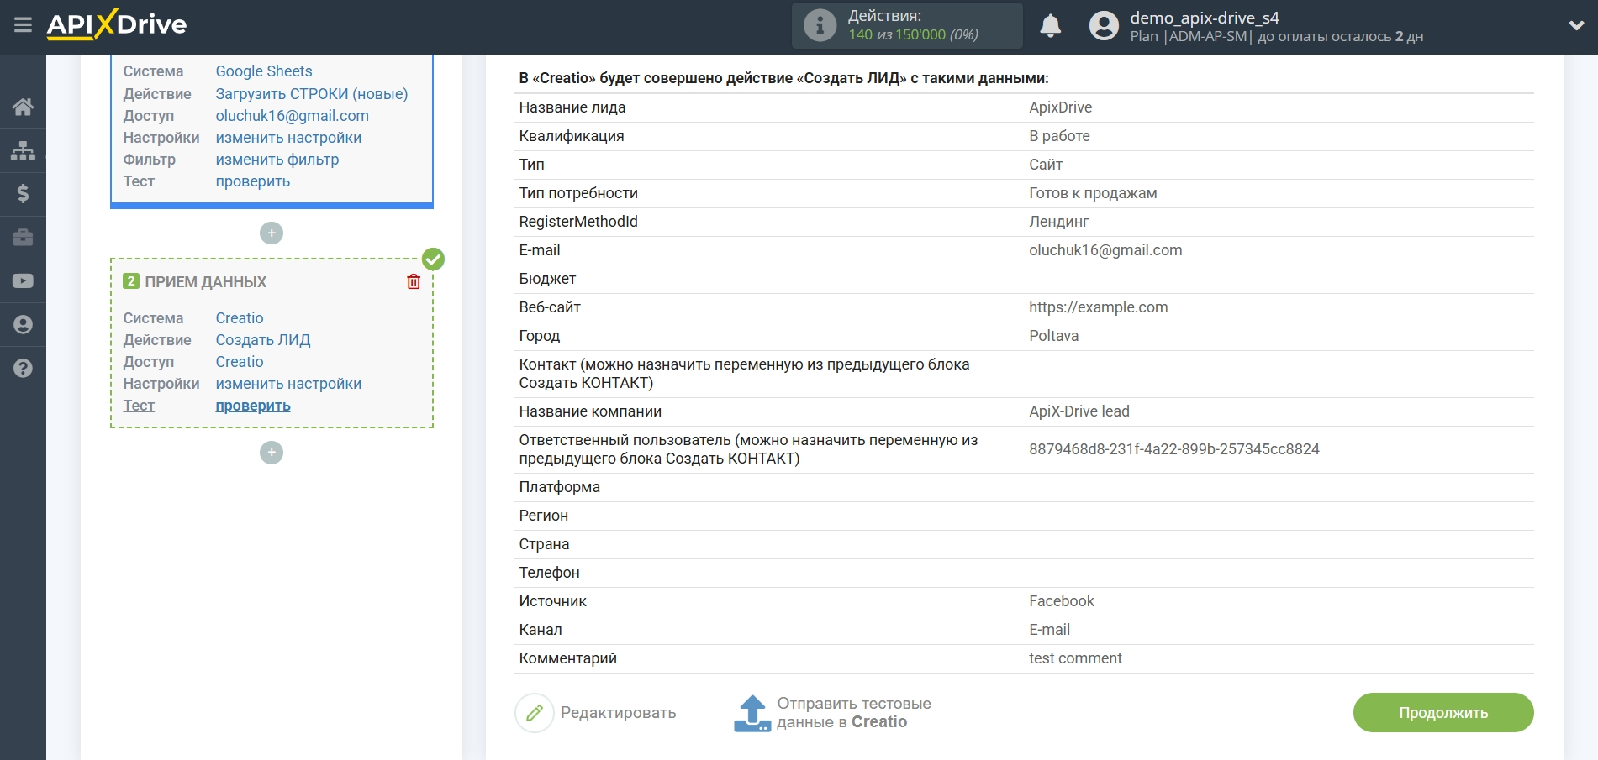This screenshot has height=760, width=1598.
Task: Click Редактировать to edit the data
Action: [596, 713]
